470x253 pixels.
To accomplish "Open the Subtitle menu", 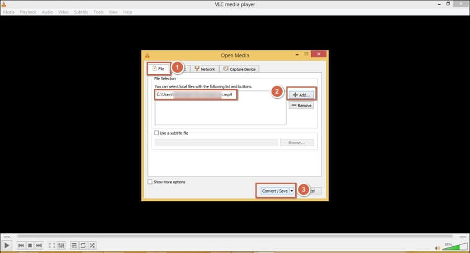I will 81,12.
